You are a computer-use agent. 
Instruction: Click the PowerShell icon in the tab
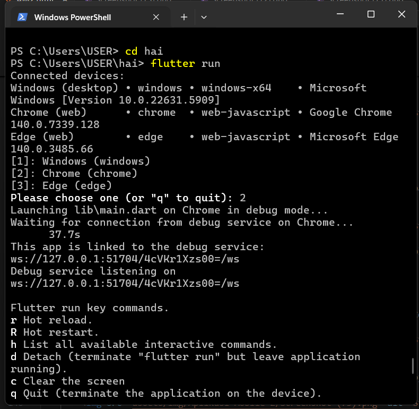[22, 18]
